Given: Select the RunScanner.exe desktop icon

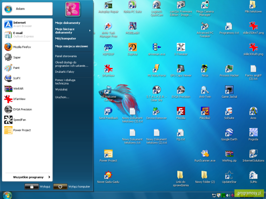Looking at the screenshot, I should click(x=205, y=156).
